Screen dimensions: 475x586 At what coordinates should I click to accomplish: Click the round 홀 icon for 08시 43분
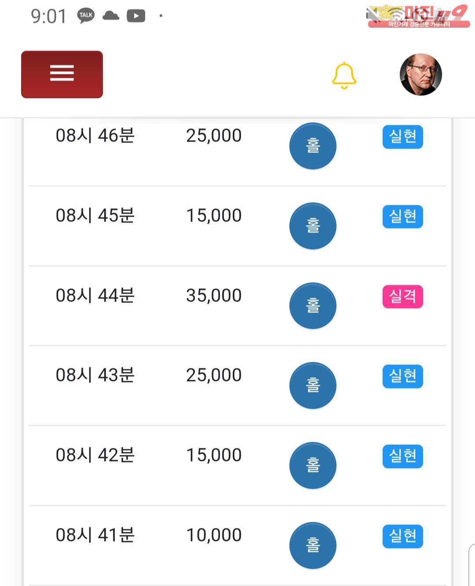click(x=313, y=386)
